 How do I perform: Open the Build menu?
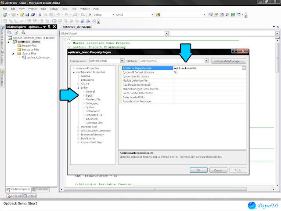coord(43,9)
